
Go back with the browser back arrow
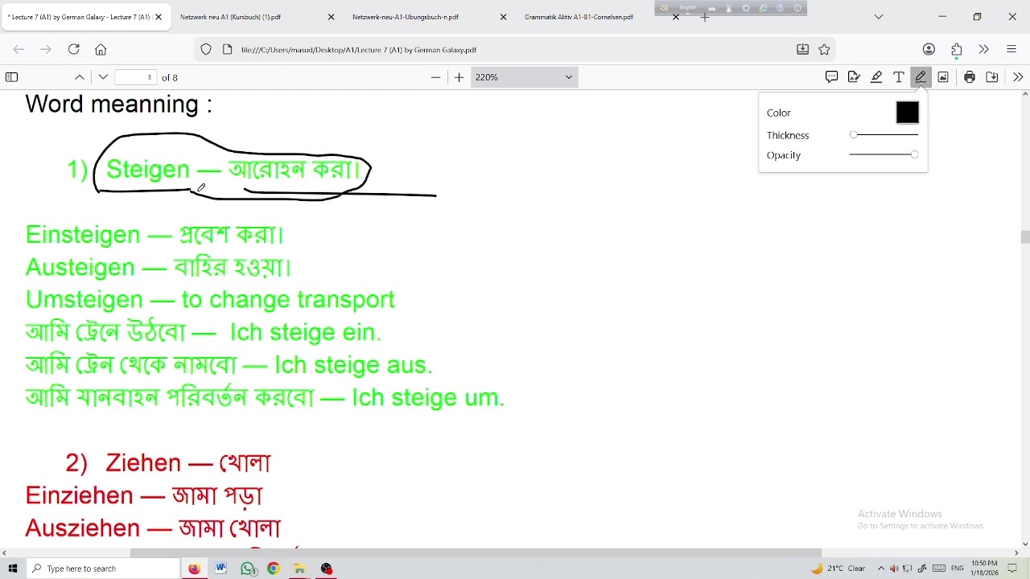pos(19,50)
